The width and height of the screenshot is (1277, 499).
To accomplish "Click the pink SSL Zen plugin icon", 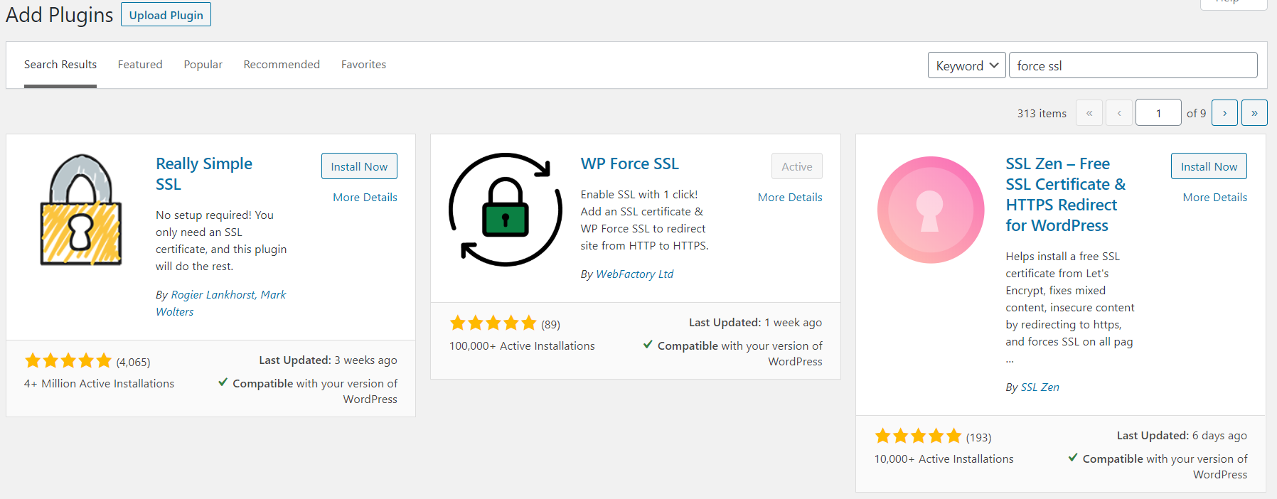I will point(930,210).
